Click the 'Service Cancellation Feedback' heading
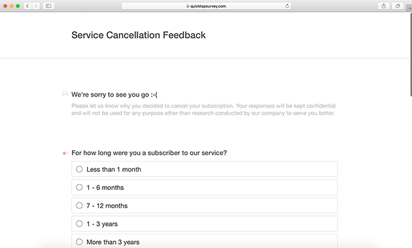 tap(139, 35)
